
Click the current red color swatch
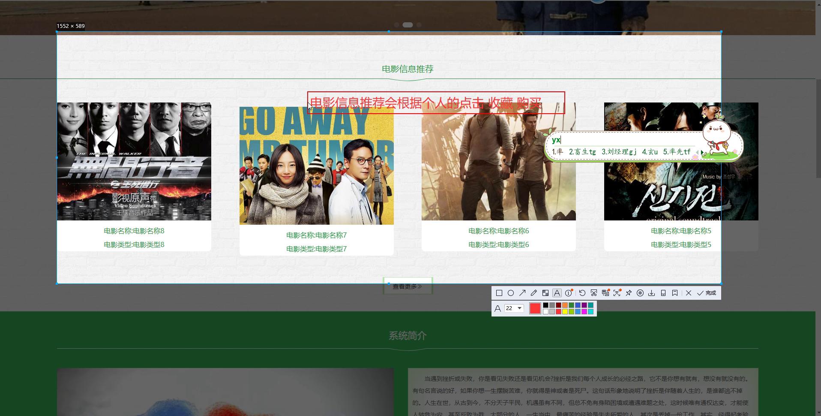[535, 308]
